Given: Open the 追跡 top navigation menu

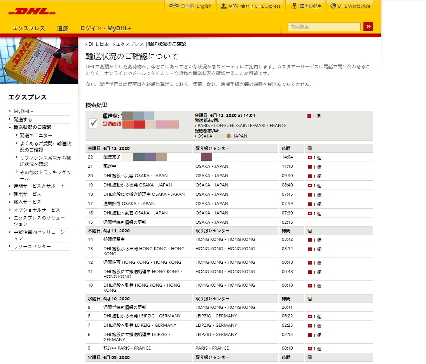Looking at the screenshot, I should [63, 28].
